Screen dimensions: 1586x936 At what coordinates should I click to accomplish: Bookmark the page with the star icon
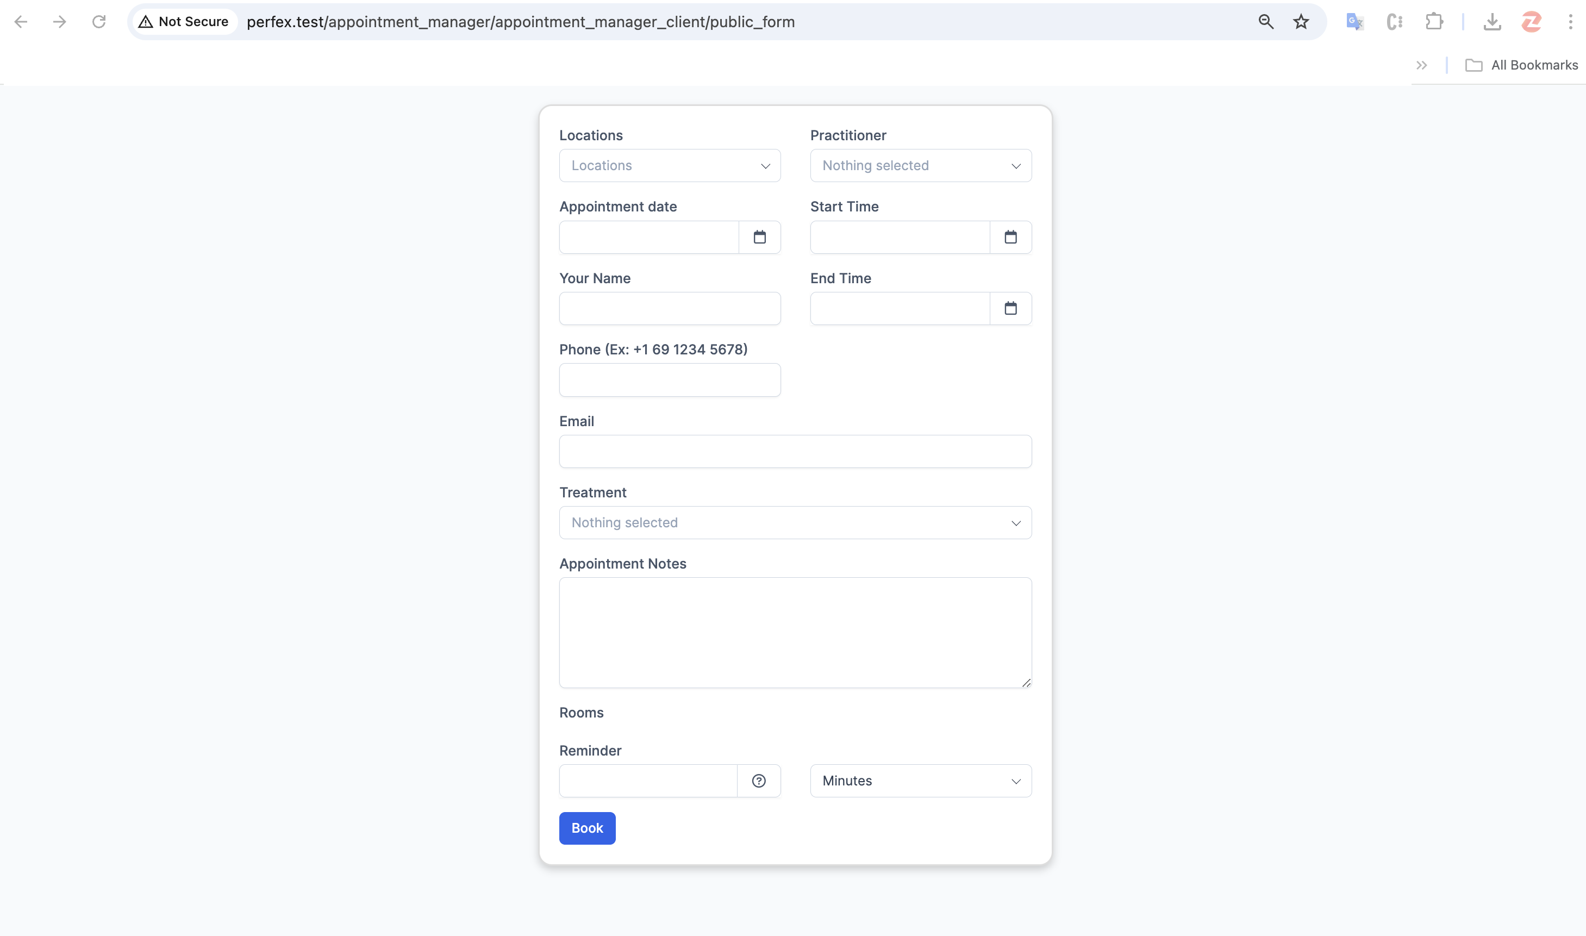click(x=1301, y=21)
